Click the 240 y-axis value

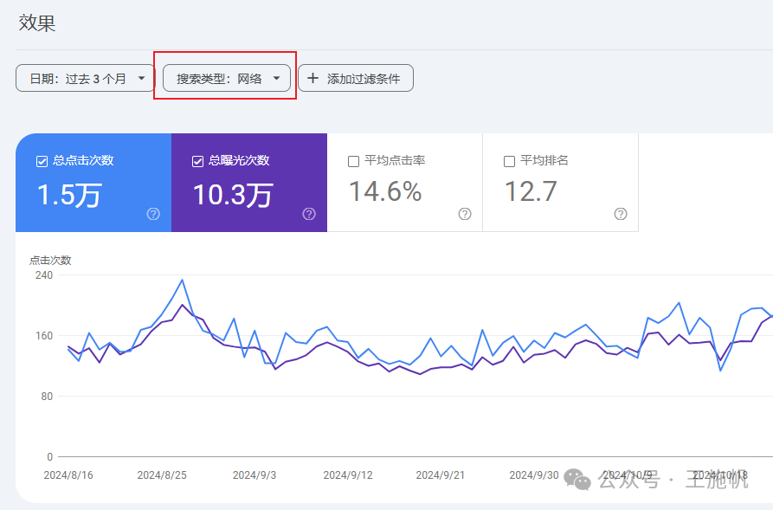point(44,275)
